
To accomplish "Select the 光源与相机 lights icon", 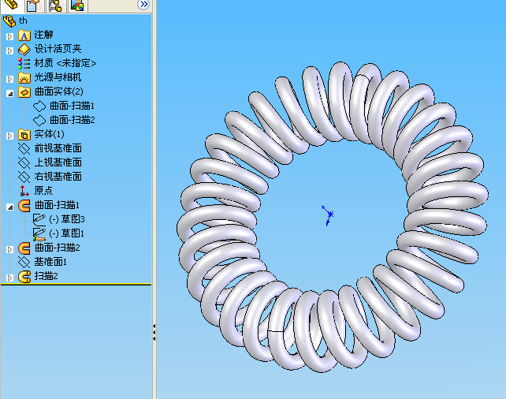I will (24, 78).
